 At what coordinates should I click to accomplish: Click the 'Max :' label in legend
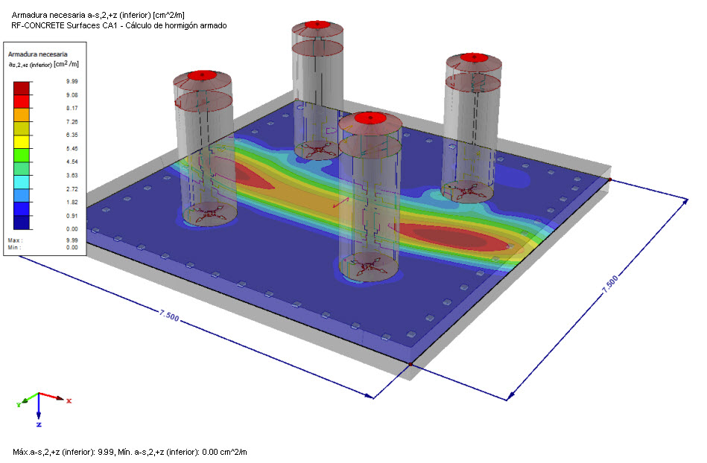(x=15, y=240)
